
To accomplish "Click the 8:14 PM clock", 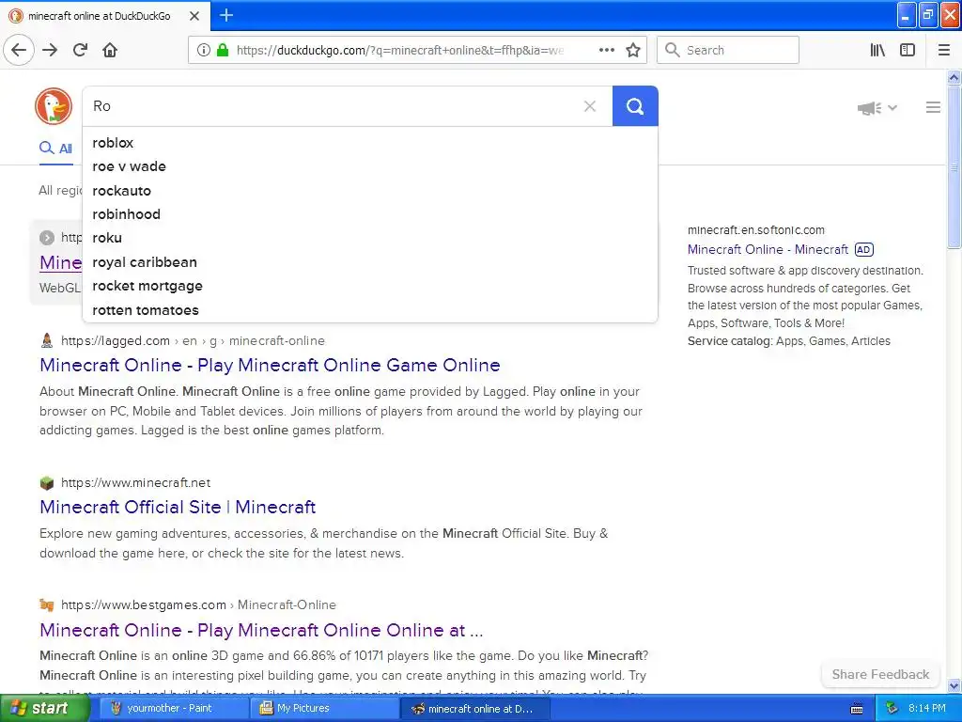I will 927,709.
